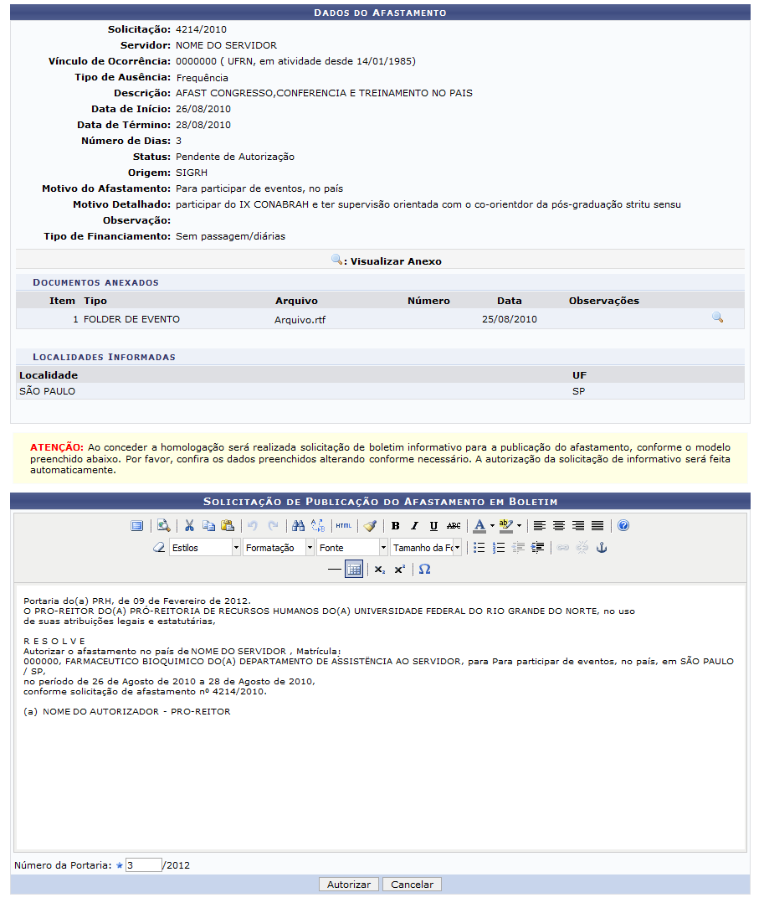Apply strikethrough formatting
764x908 pixels.
[454, 526]
